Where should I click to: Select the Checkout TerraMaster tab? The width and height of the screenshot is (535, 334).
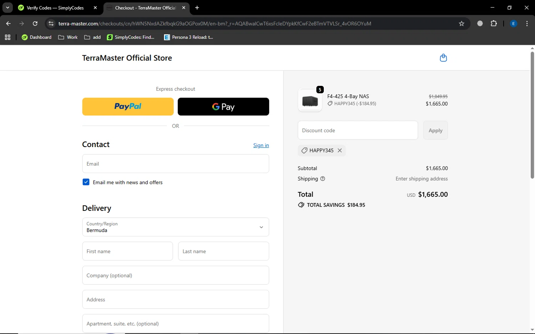146,7
